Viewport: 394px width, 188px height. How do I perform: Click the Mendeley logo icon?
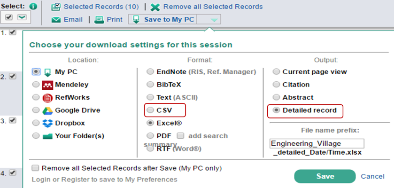[47, 85]
